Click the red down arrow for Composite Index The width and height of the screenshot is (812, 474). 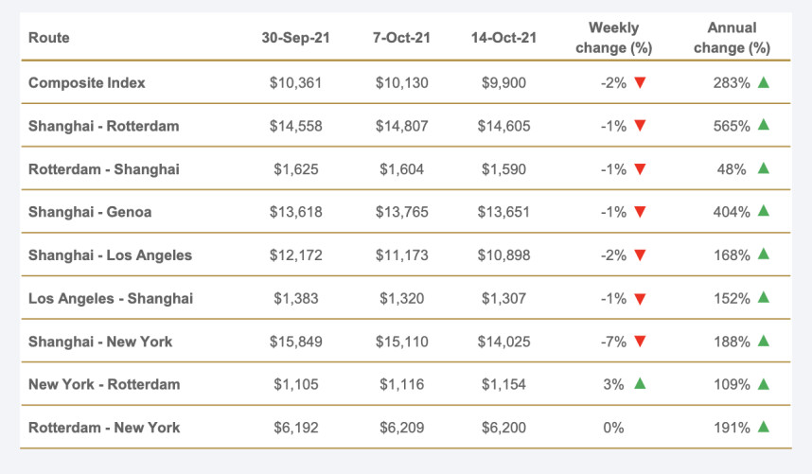pyautogui.click(x=640, y=82)
